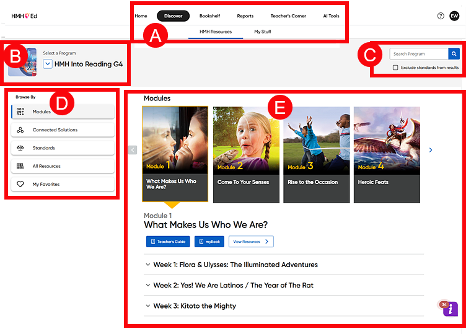Open the Select a Program dropdown arrow
466x334 pixels.
coord(48,64)
